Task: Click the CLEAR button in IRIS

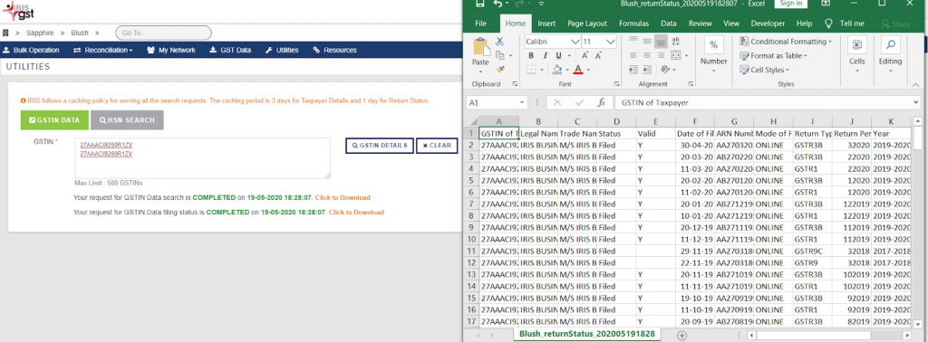Action: 437,146
